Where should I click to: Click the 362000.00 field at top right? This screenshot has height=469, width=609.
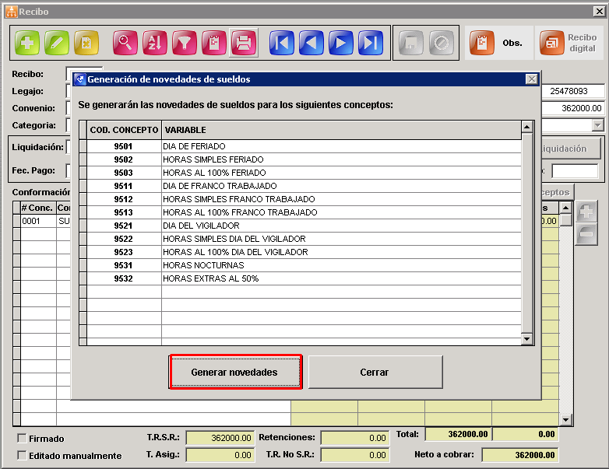click(x=573, y=108)
